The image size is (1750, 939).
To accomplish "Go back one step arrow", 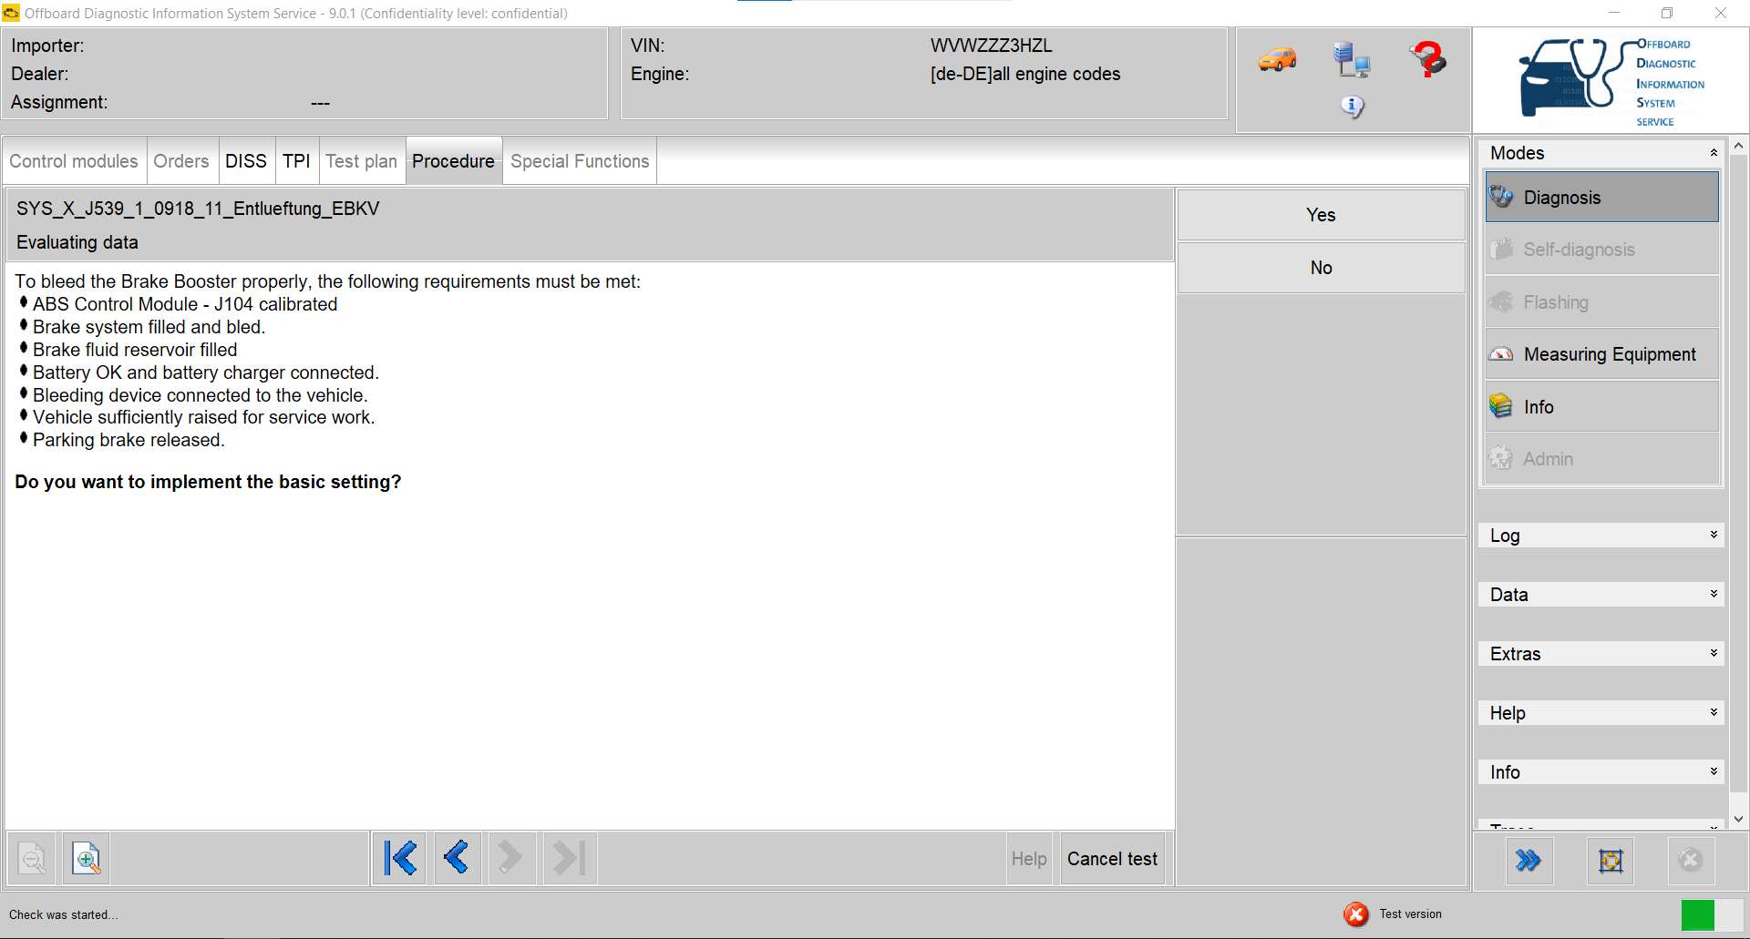I will pyautogui.click(x=456, y=858).
